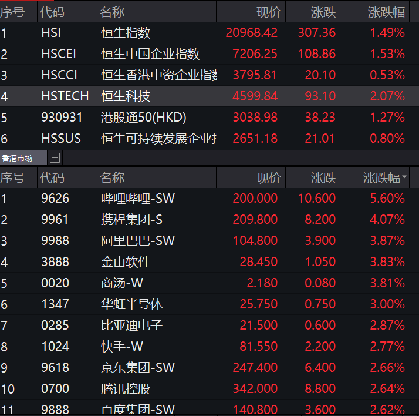This screenshot has height=416, width=419.
Task: Select 哔哩哔哩-SW stock row
Action: [x=138, y=199]
